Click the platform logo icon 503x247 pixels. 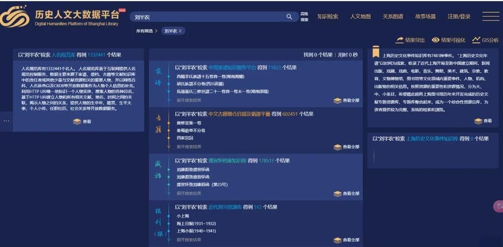point(15,17)
